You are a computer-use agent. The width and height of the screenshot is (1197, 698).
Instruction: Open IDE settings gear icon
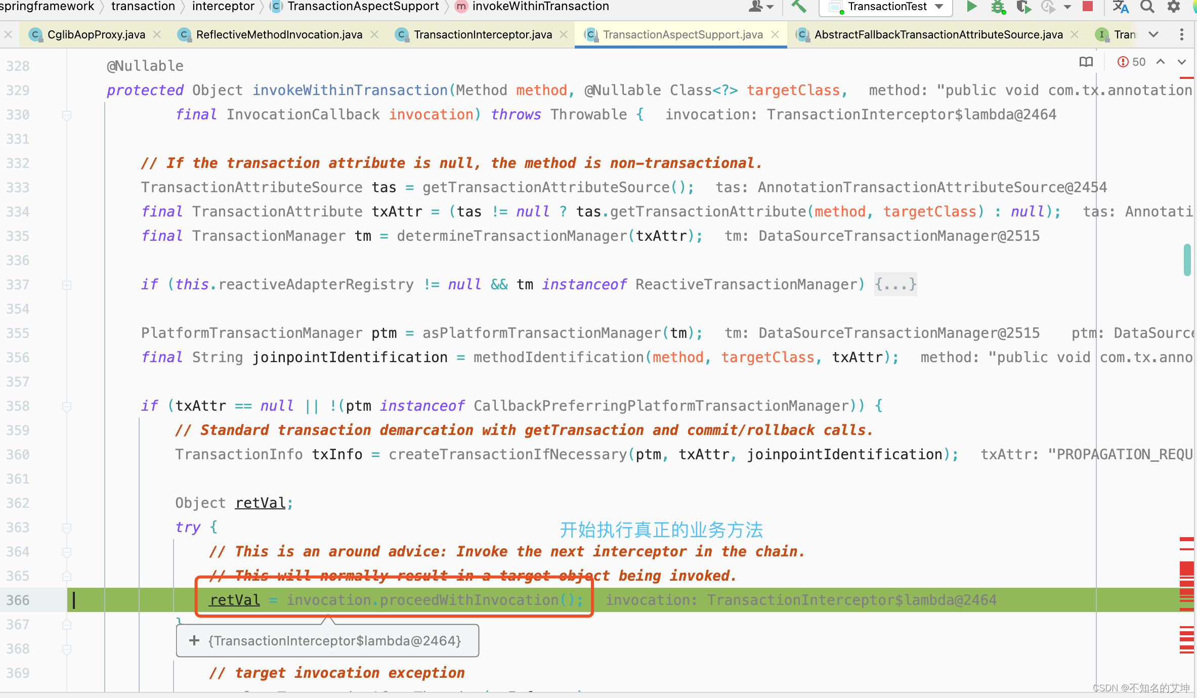pos(1174,7)
